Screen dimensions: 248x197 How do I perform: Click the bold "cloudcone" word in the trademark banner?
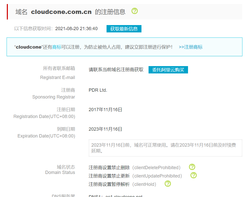pos(29,47)
